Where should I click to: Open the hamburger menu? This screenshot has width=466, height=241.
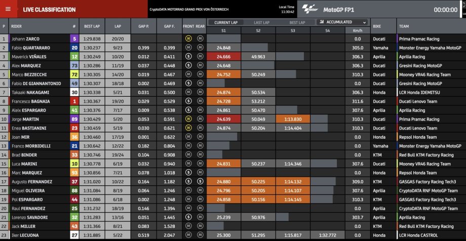click(8, 9)
